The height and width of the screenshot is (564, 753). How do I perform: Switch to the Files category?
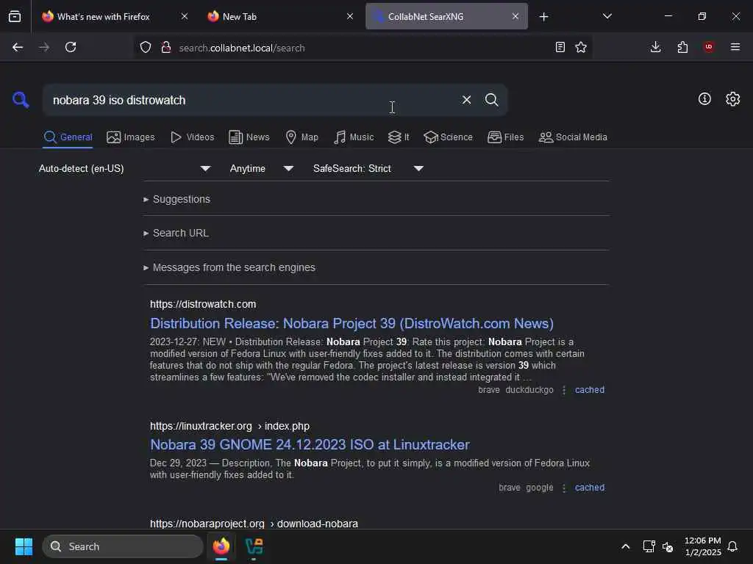coord(506,137)
